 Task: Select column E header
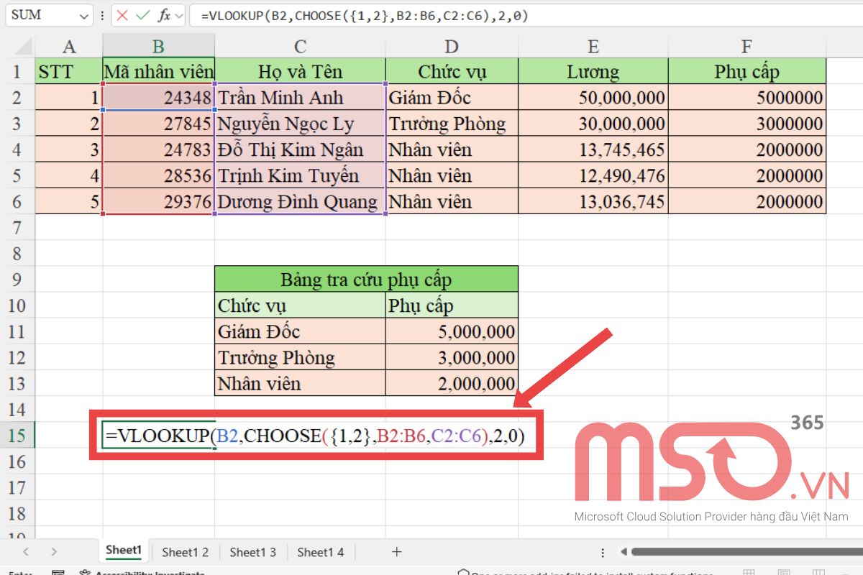point(593,47)
